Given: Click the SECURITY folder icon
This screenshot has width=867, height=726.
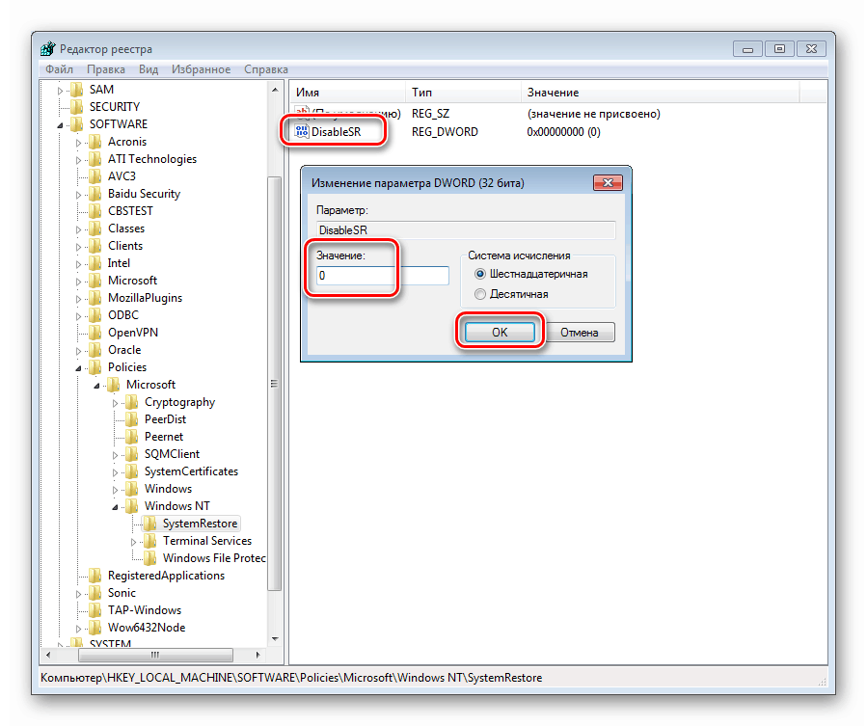Looking at the screenshot, I should coord(77,107).
